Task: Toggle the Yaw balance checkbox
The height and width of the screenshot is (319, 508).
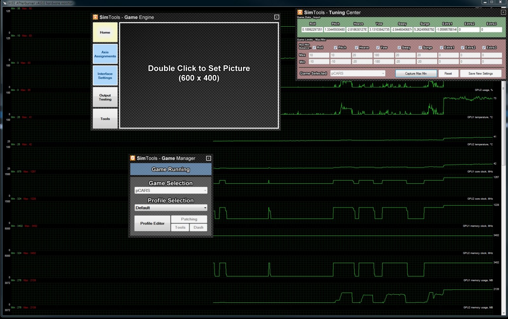Action: pyautogui.click(x=378, y=48)
